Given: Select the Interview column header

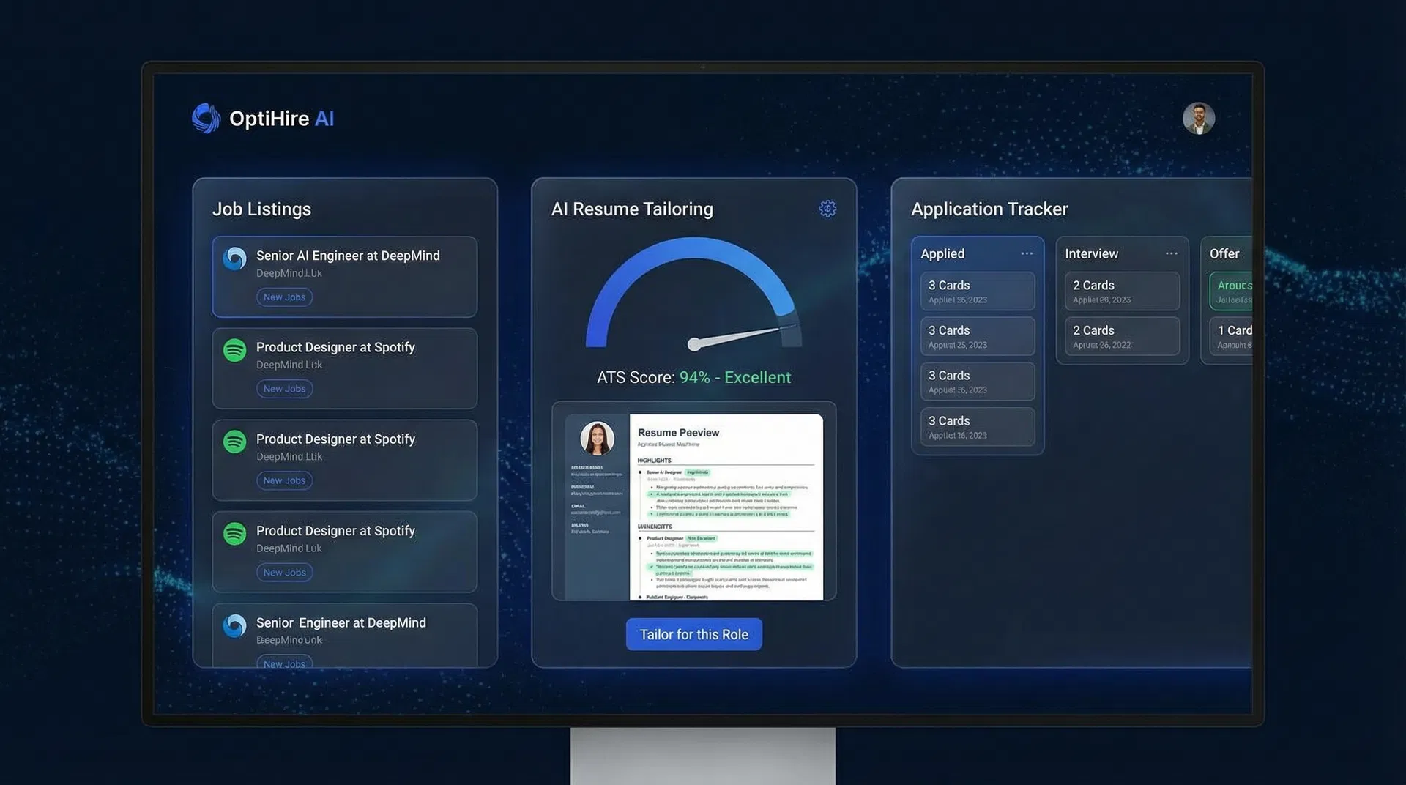Looking at the screenshot, I should [x=1092, y=253].
